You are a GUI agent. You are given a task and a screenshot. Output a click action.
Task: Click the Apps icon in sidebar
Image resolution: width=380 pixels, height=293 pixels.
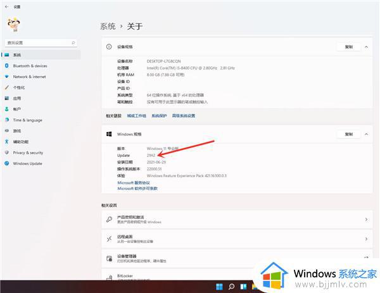(x=7, y=98)
